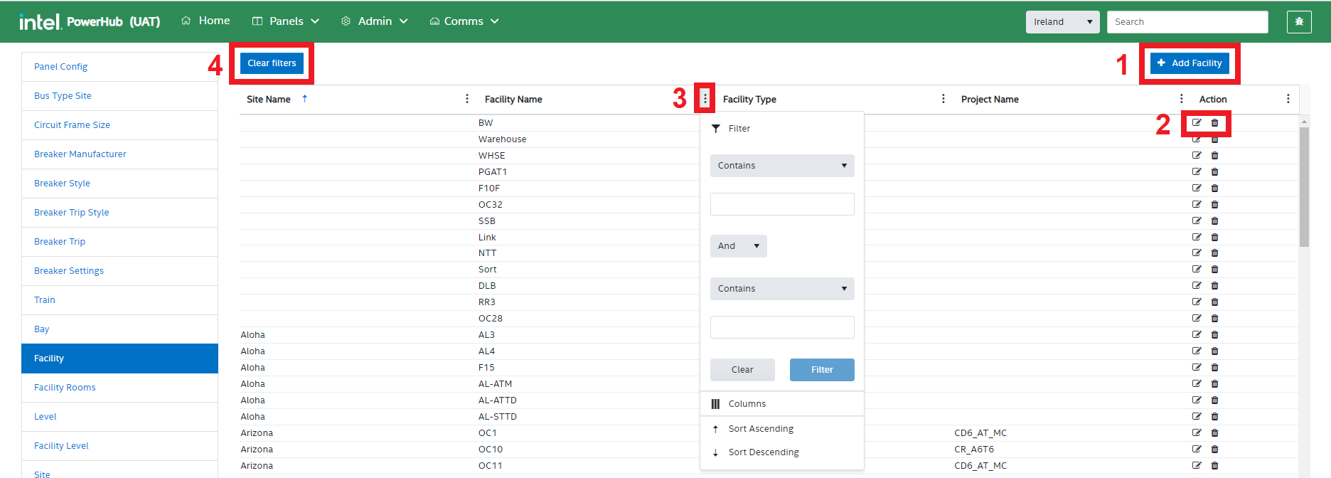Click the edit icon for BW facility
Screen dimensions: 1331x478
(1197, 123)
